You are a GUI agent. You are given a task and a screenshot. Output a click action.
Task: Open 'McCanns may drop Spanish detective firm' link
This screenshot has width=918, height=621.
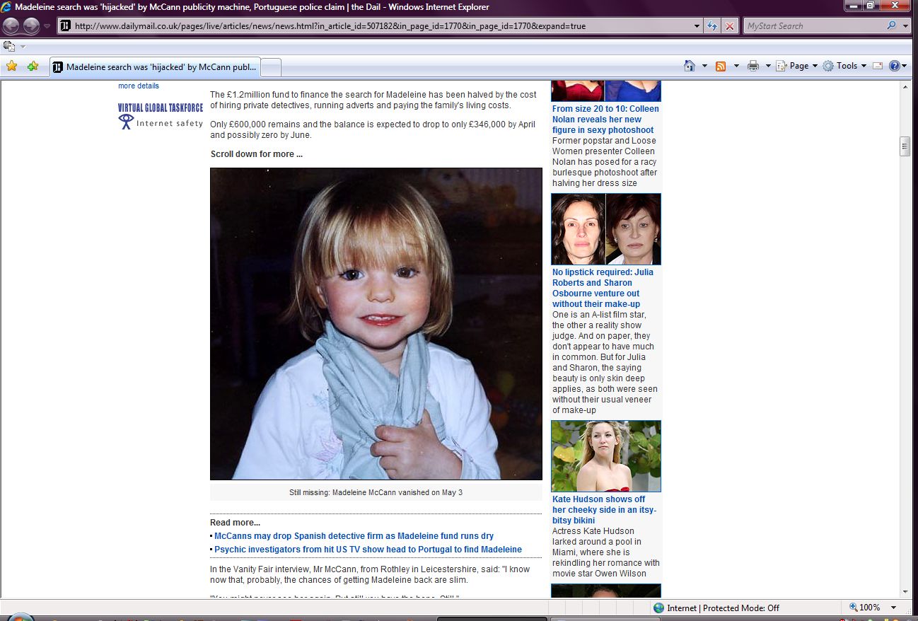click(354, 536)
